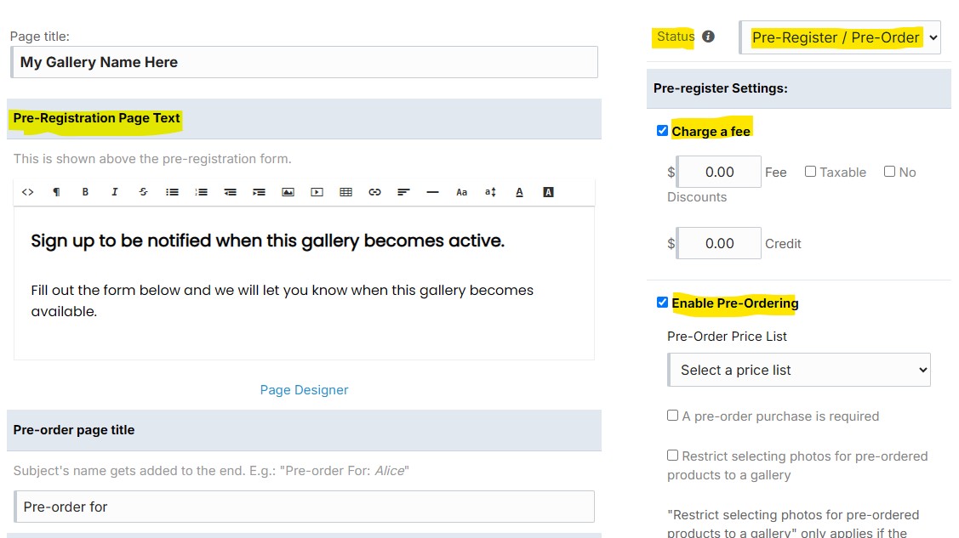Screen dimensions: 959x538
Task: Apply strikethrough formatting
Action: coord(143,192)
